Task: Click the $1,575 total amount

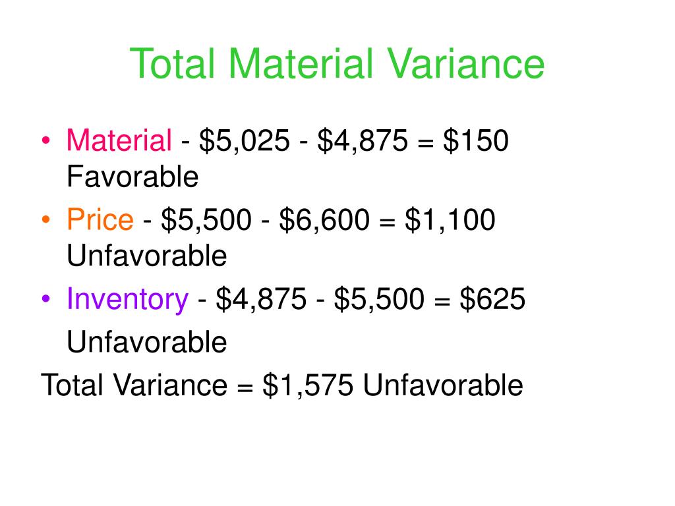Action: tap(308, 385)
